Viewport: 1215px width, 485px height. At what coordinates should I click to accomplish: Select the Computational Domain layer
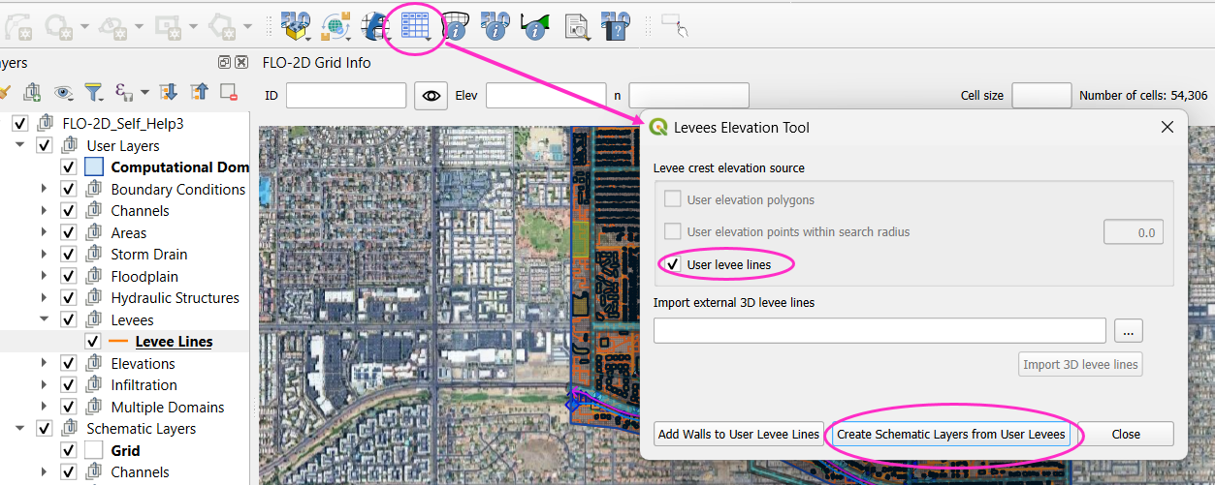pyautogui.click(x=179, y=167)
